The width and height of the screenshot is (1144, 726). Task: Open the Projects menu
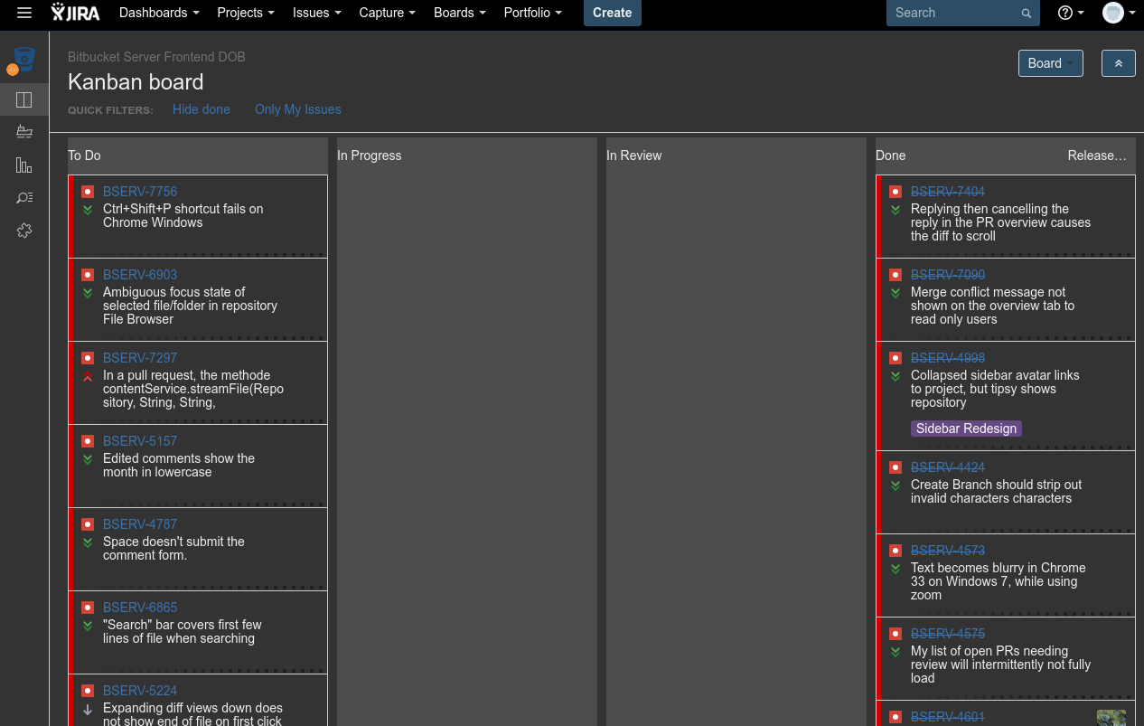coord(244,13)
